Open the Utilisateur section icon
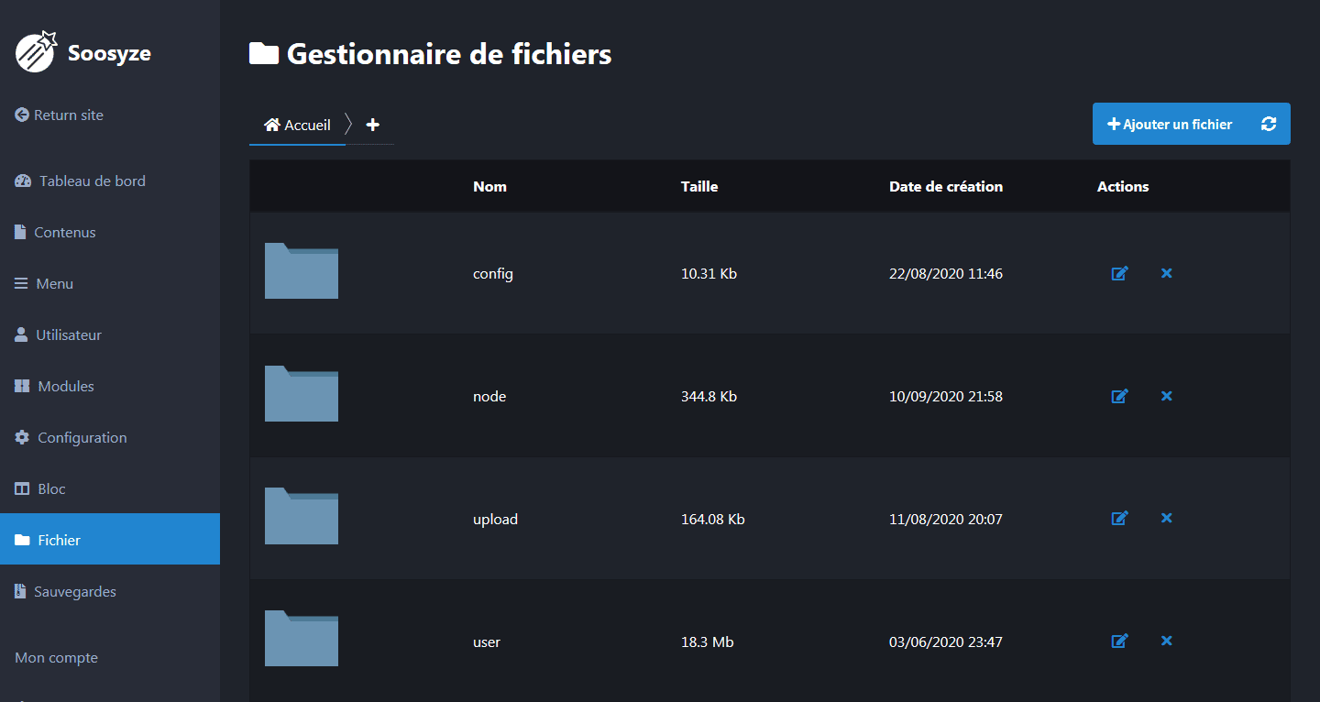 point(19,335)
